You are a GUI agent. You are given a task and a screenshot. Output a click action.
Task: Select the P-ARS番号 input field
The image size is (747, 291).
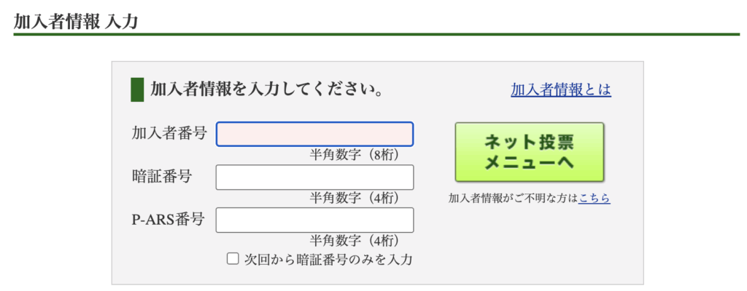[x=314, y=220]
